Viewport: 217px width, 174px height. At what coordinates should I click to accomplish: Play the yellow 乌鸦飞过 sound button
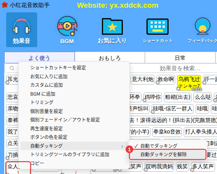pos(189,83)
